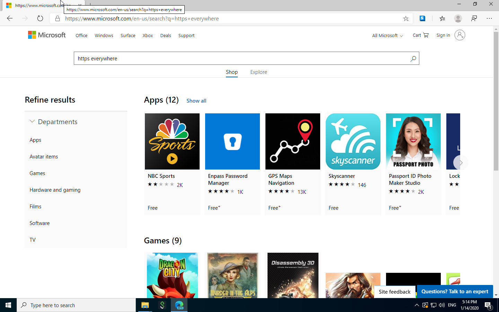Click the search magnifier icon
499x312 pixels.
pos(413,58)
